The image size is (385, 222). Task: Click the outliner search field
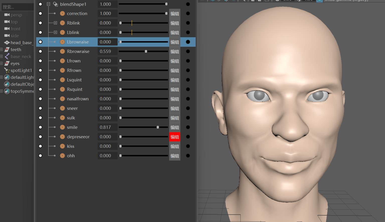coord(17,7)
